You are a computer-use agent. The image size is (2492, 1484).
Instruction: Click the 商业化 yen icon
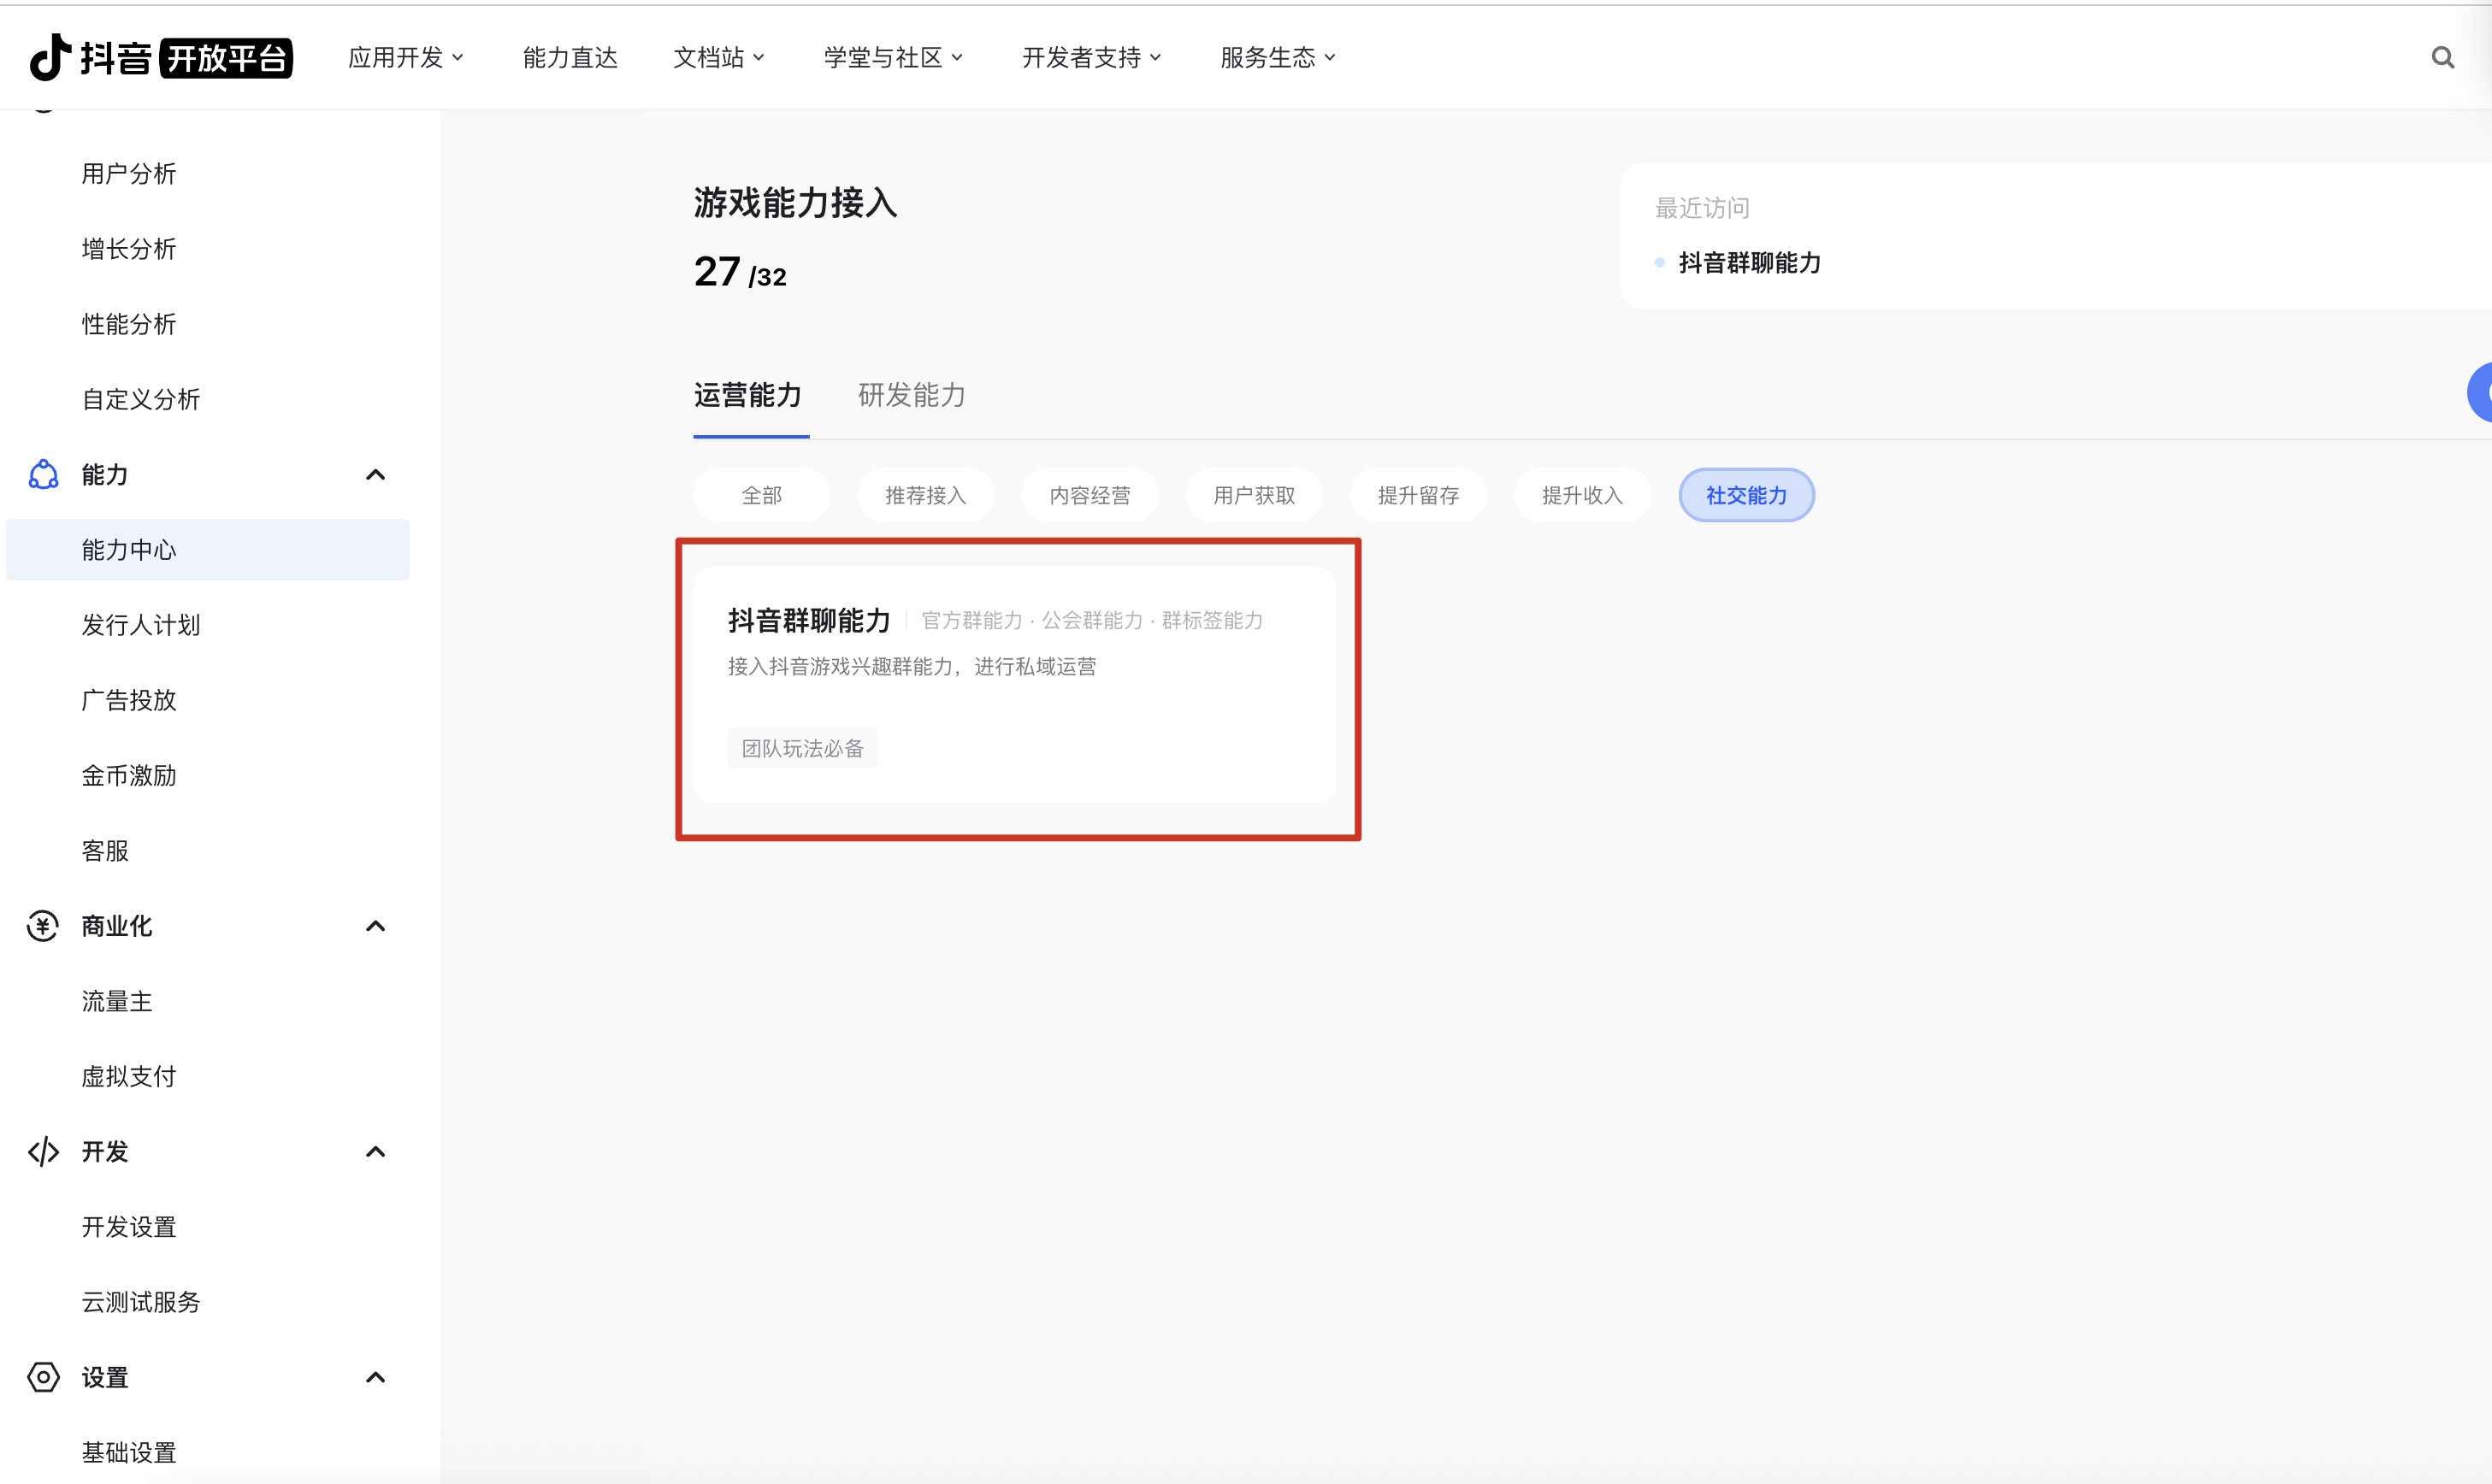[x=43, y=926]
